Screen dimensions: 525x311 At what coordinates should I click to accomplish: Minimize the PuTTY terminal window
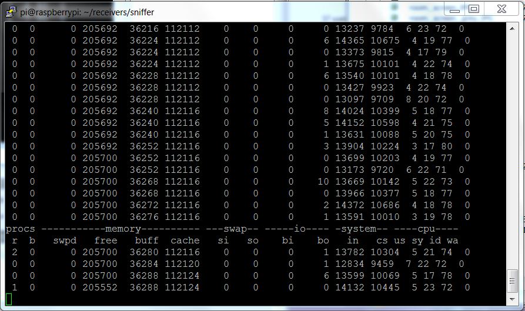coord(454,9)
